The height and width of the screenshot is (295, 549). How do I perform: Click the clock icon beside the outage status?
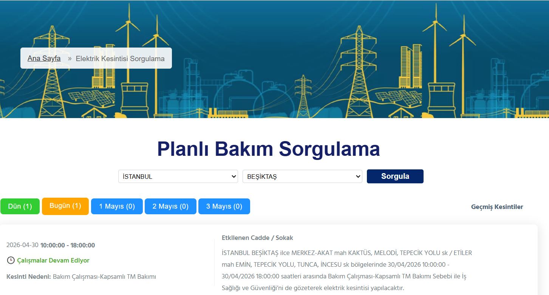pos(11,260)
